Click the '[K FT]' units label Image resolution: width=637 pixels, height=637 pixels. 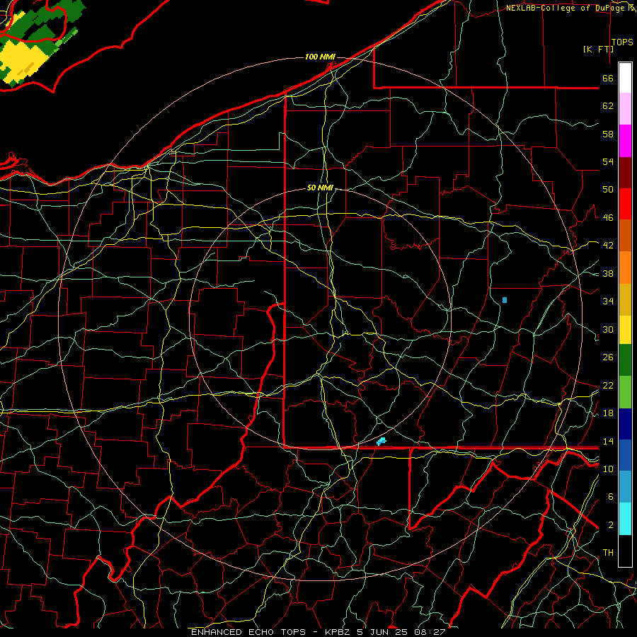598,49
